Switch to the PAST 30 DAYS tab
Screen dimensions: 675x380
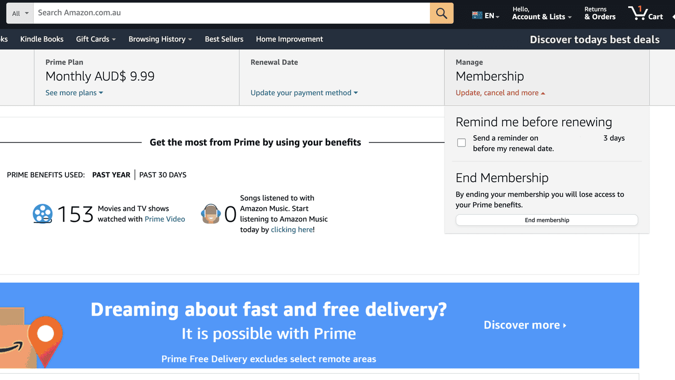point(163,175)
